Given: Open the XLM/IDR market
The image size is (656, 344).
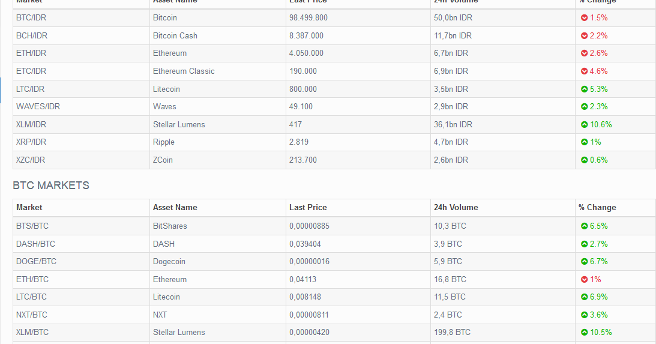Looking at the screenshot, I should 31,124.
